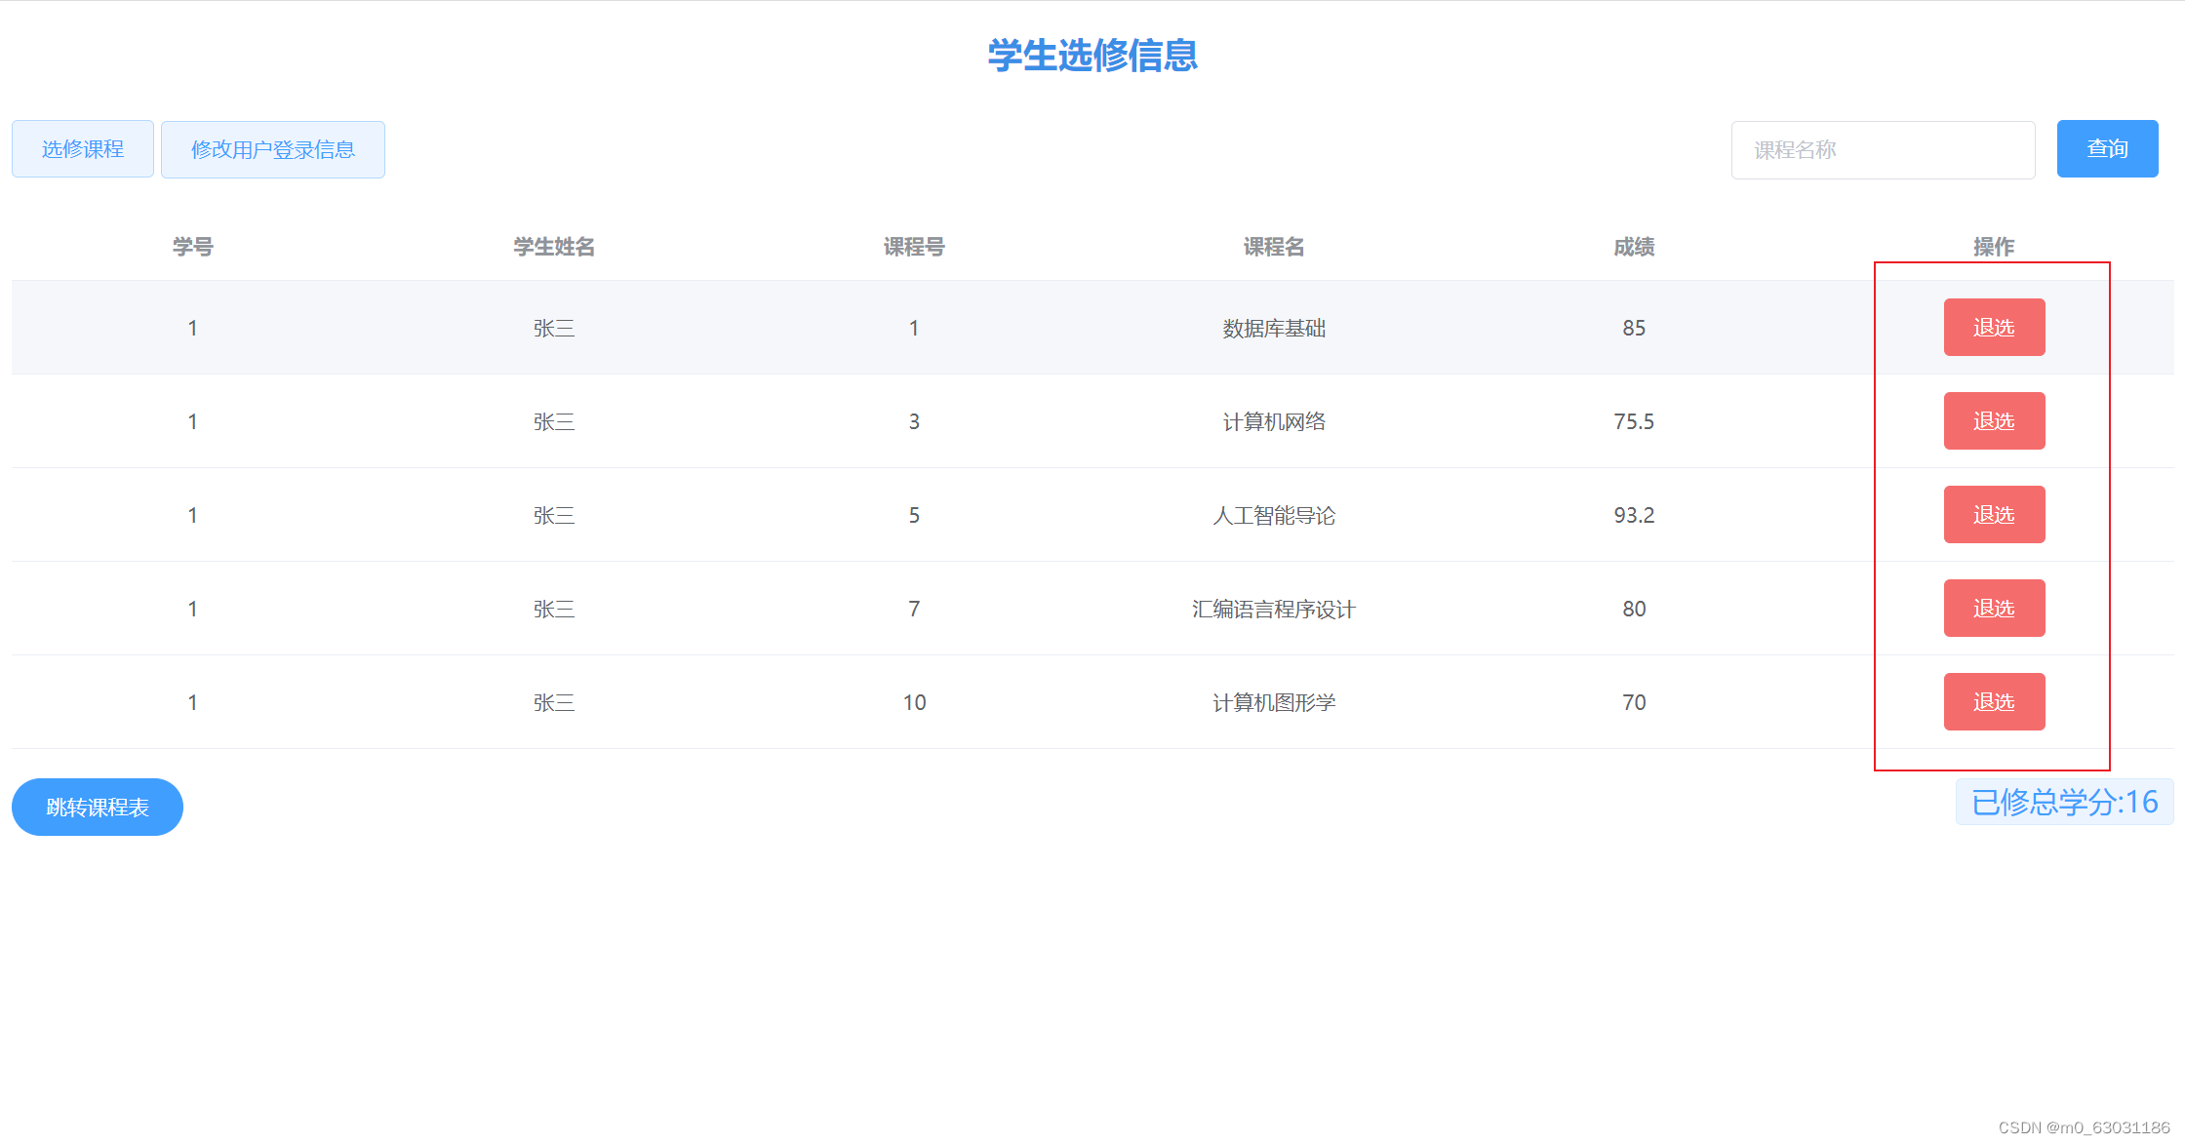退选 the 汇编语言程序设计 course
Screen dimensions: 2185x1145
1994,608
